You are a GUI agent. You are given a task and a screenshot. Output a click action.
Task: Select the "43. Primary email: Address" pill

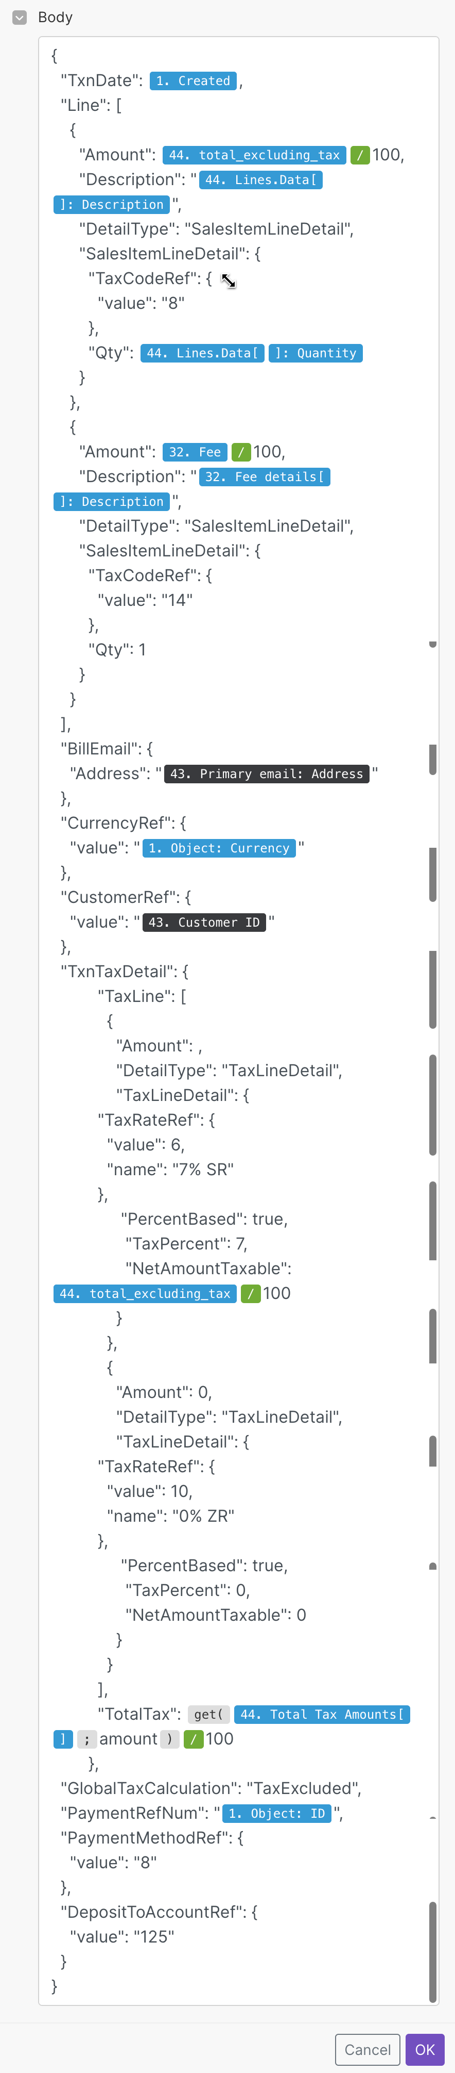[x=266, y=774]
